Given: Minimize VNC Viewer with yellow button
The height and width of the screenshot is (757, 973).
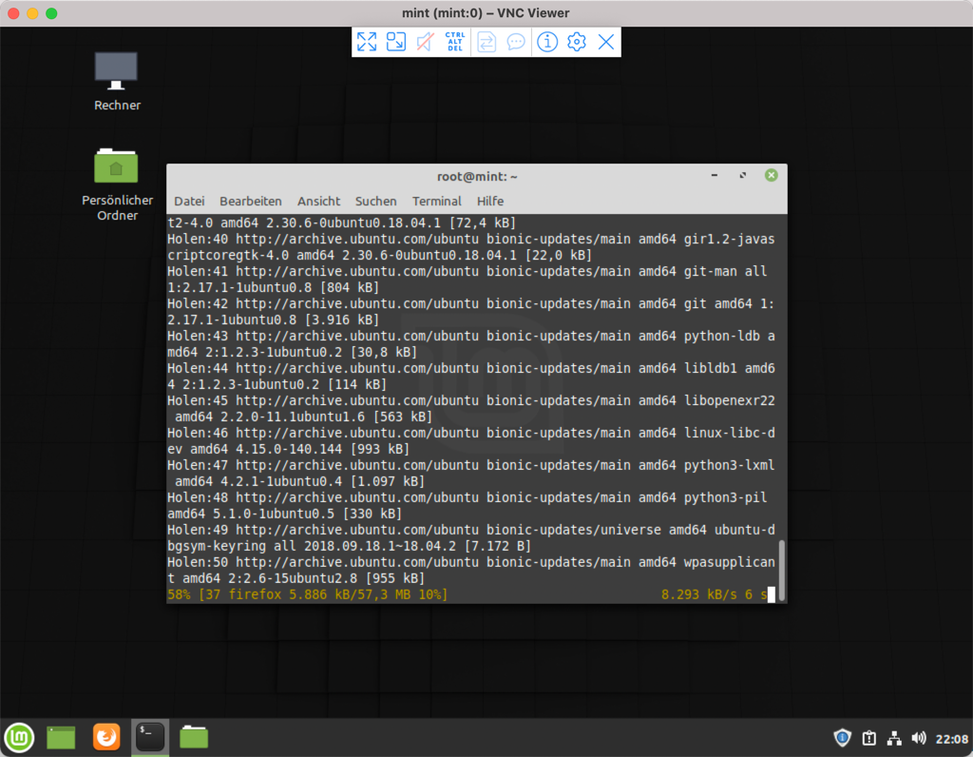Looking at the screenshot, I should point(33,13).
